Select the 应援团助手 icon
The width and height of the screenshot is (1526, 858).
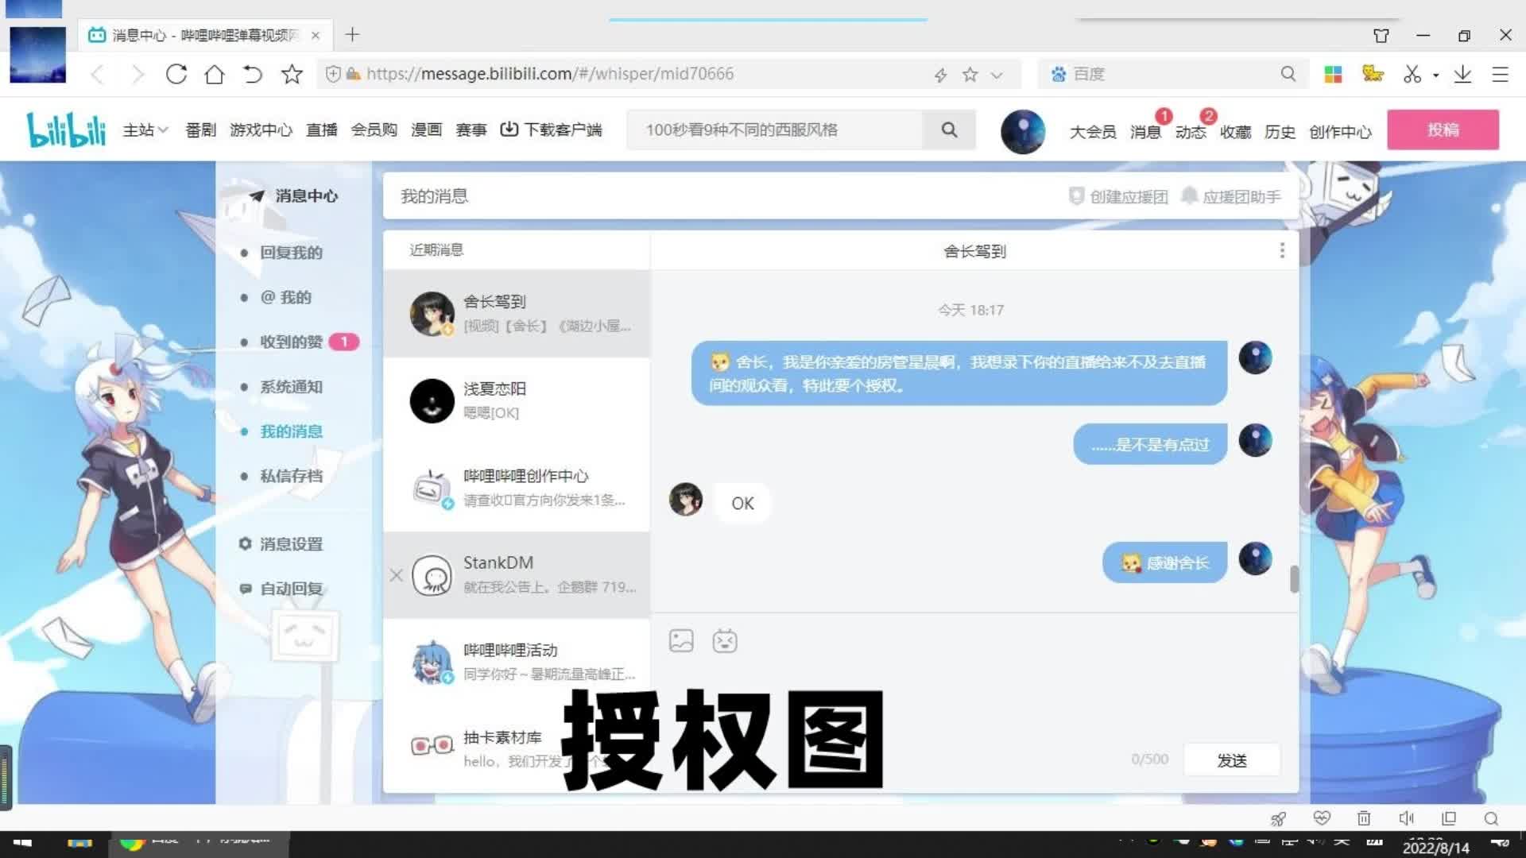pyautogui.click(x=1190, y=196)
